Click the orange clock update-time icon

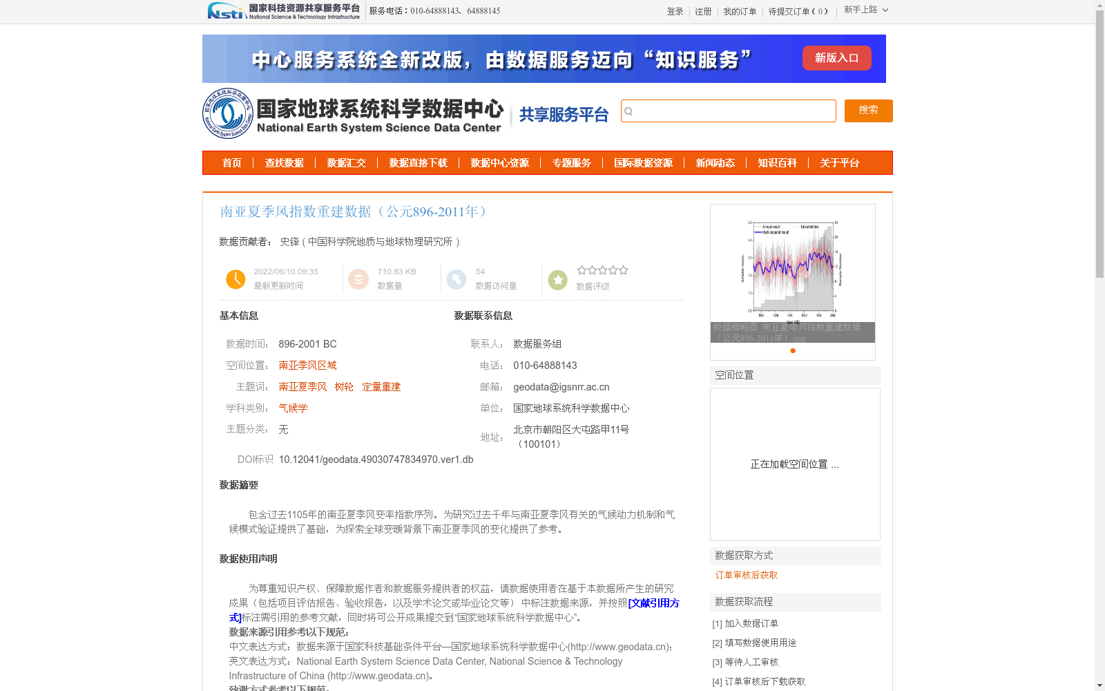click(x=236, y=279)
